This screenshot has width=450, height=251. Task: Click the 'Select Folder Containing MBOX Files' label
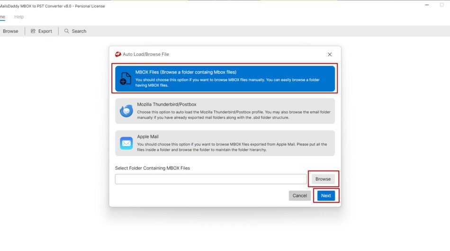point(153,168)
